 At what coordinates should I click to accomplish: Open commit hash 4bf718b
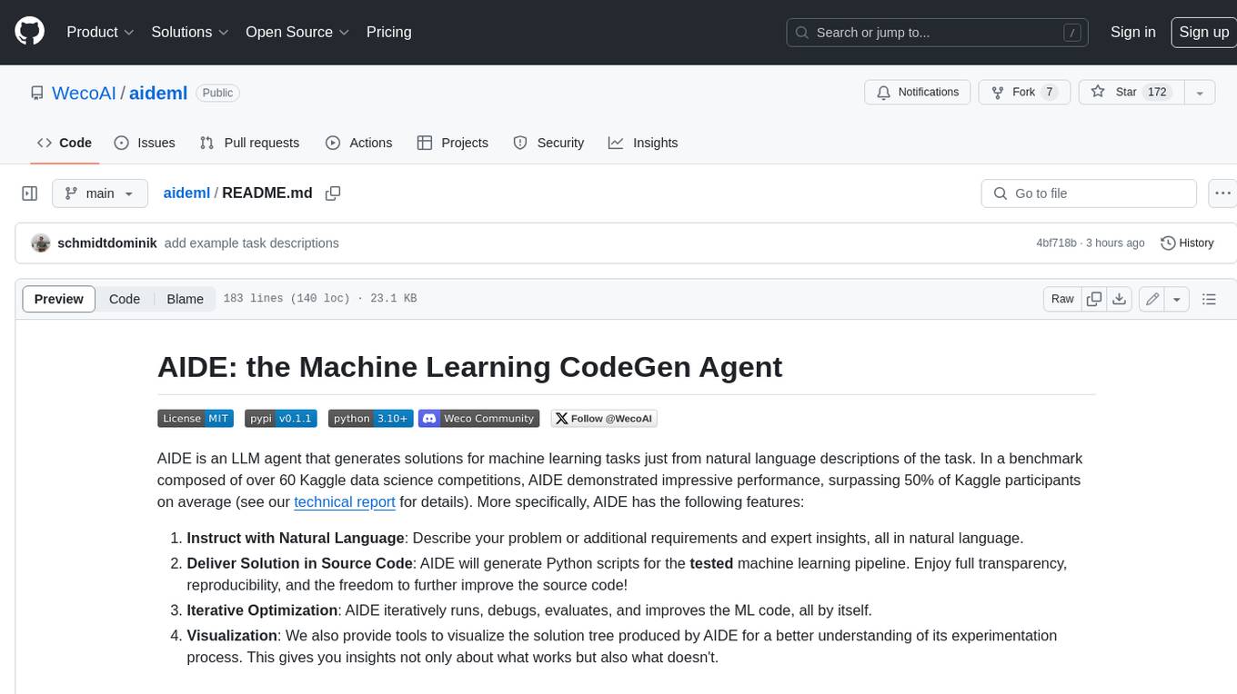click(1056, 243)
